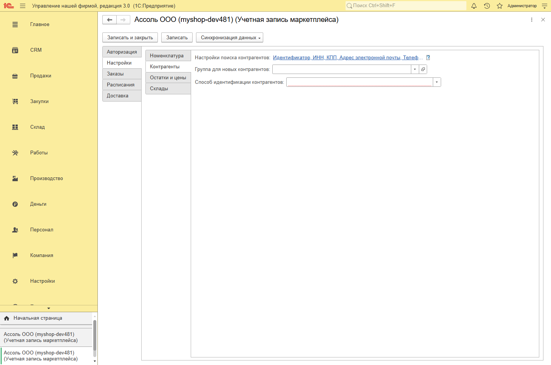551x365 pixels.
Task: Open Группа для новых контрагентов dropdown arrow
Action: [x=415, y=69]
